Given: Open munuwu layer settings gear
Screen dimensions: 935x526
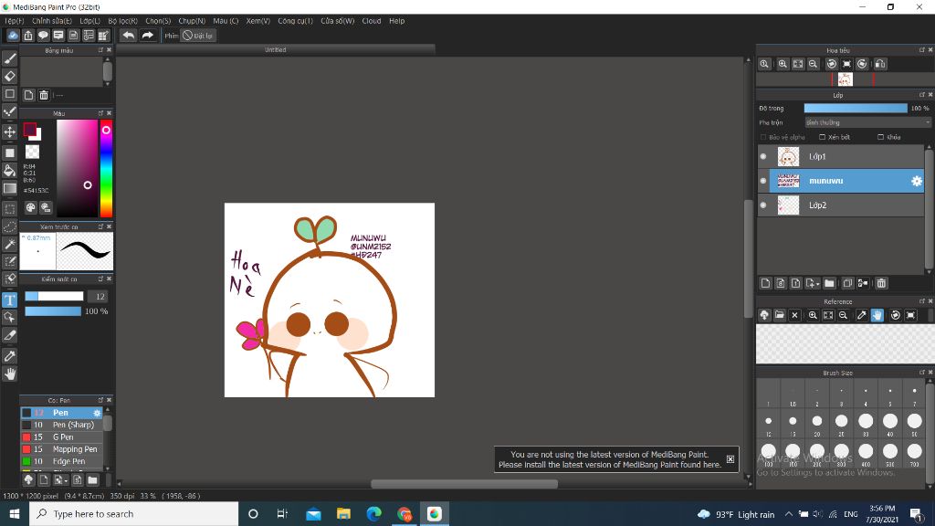Looking at the screenshot, I should coord(917,181).
